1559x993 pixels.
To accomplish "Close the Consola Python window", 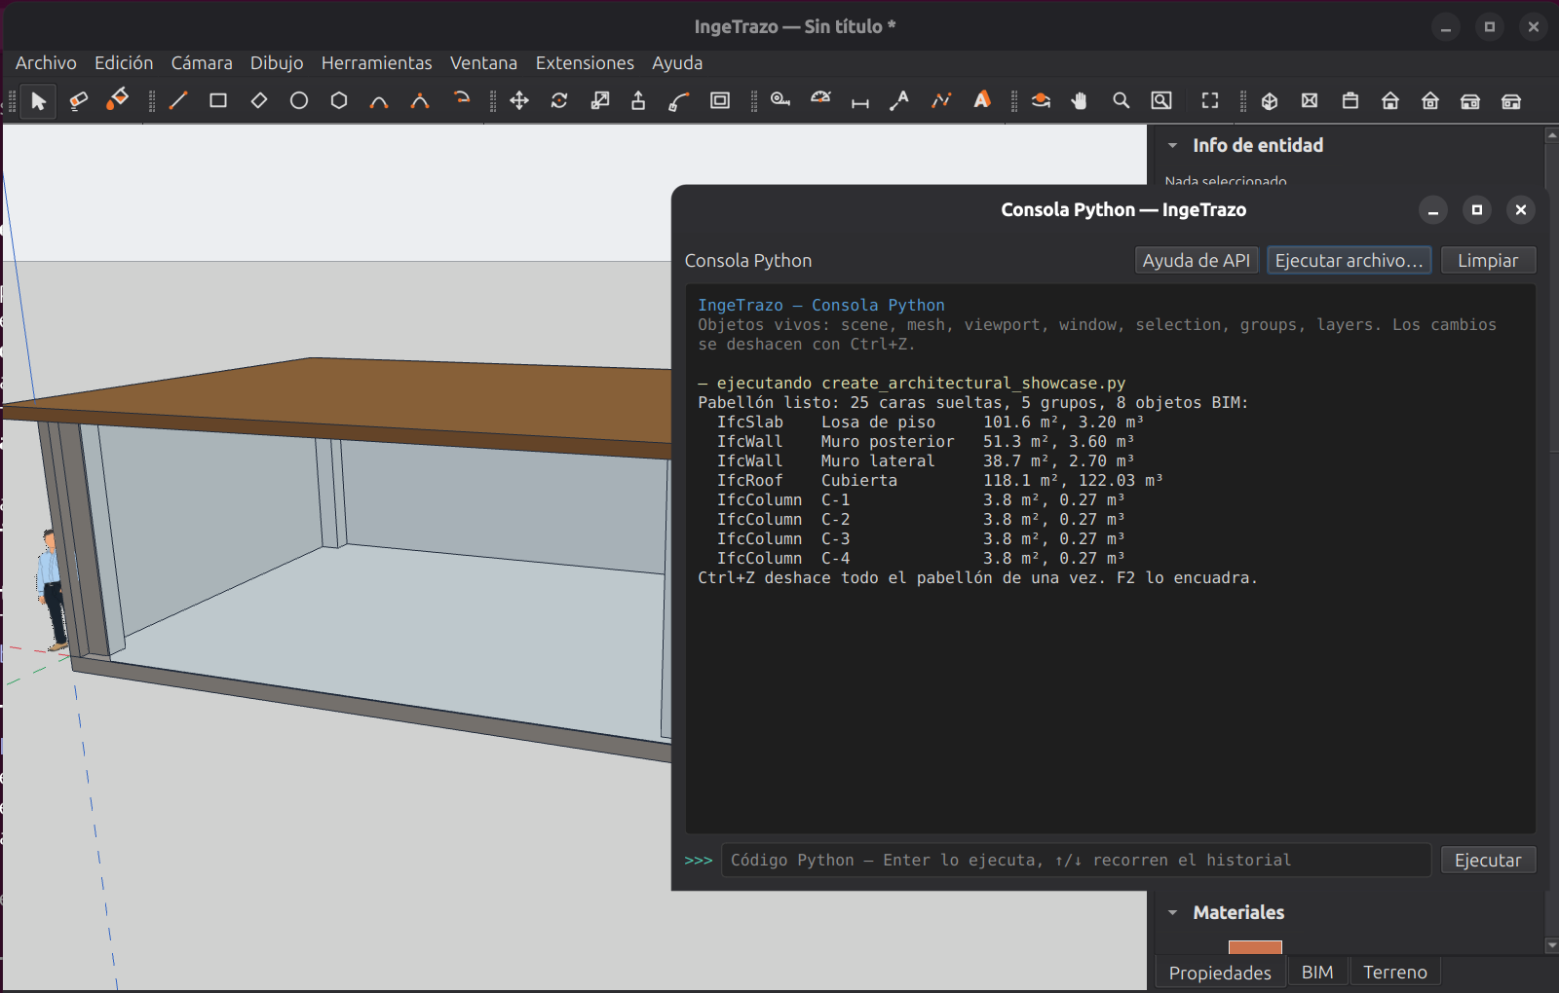I will click(x=1521, y=210).
